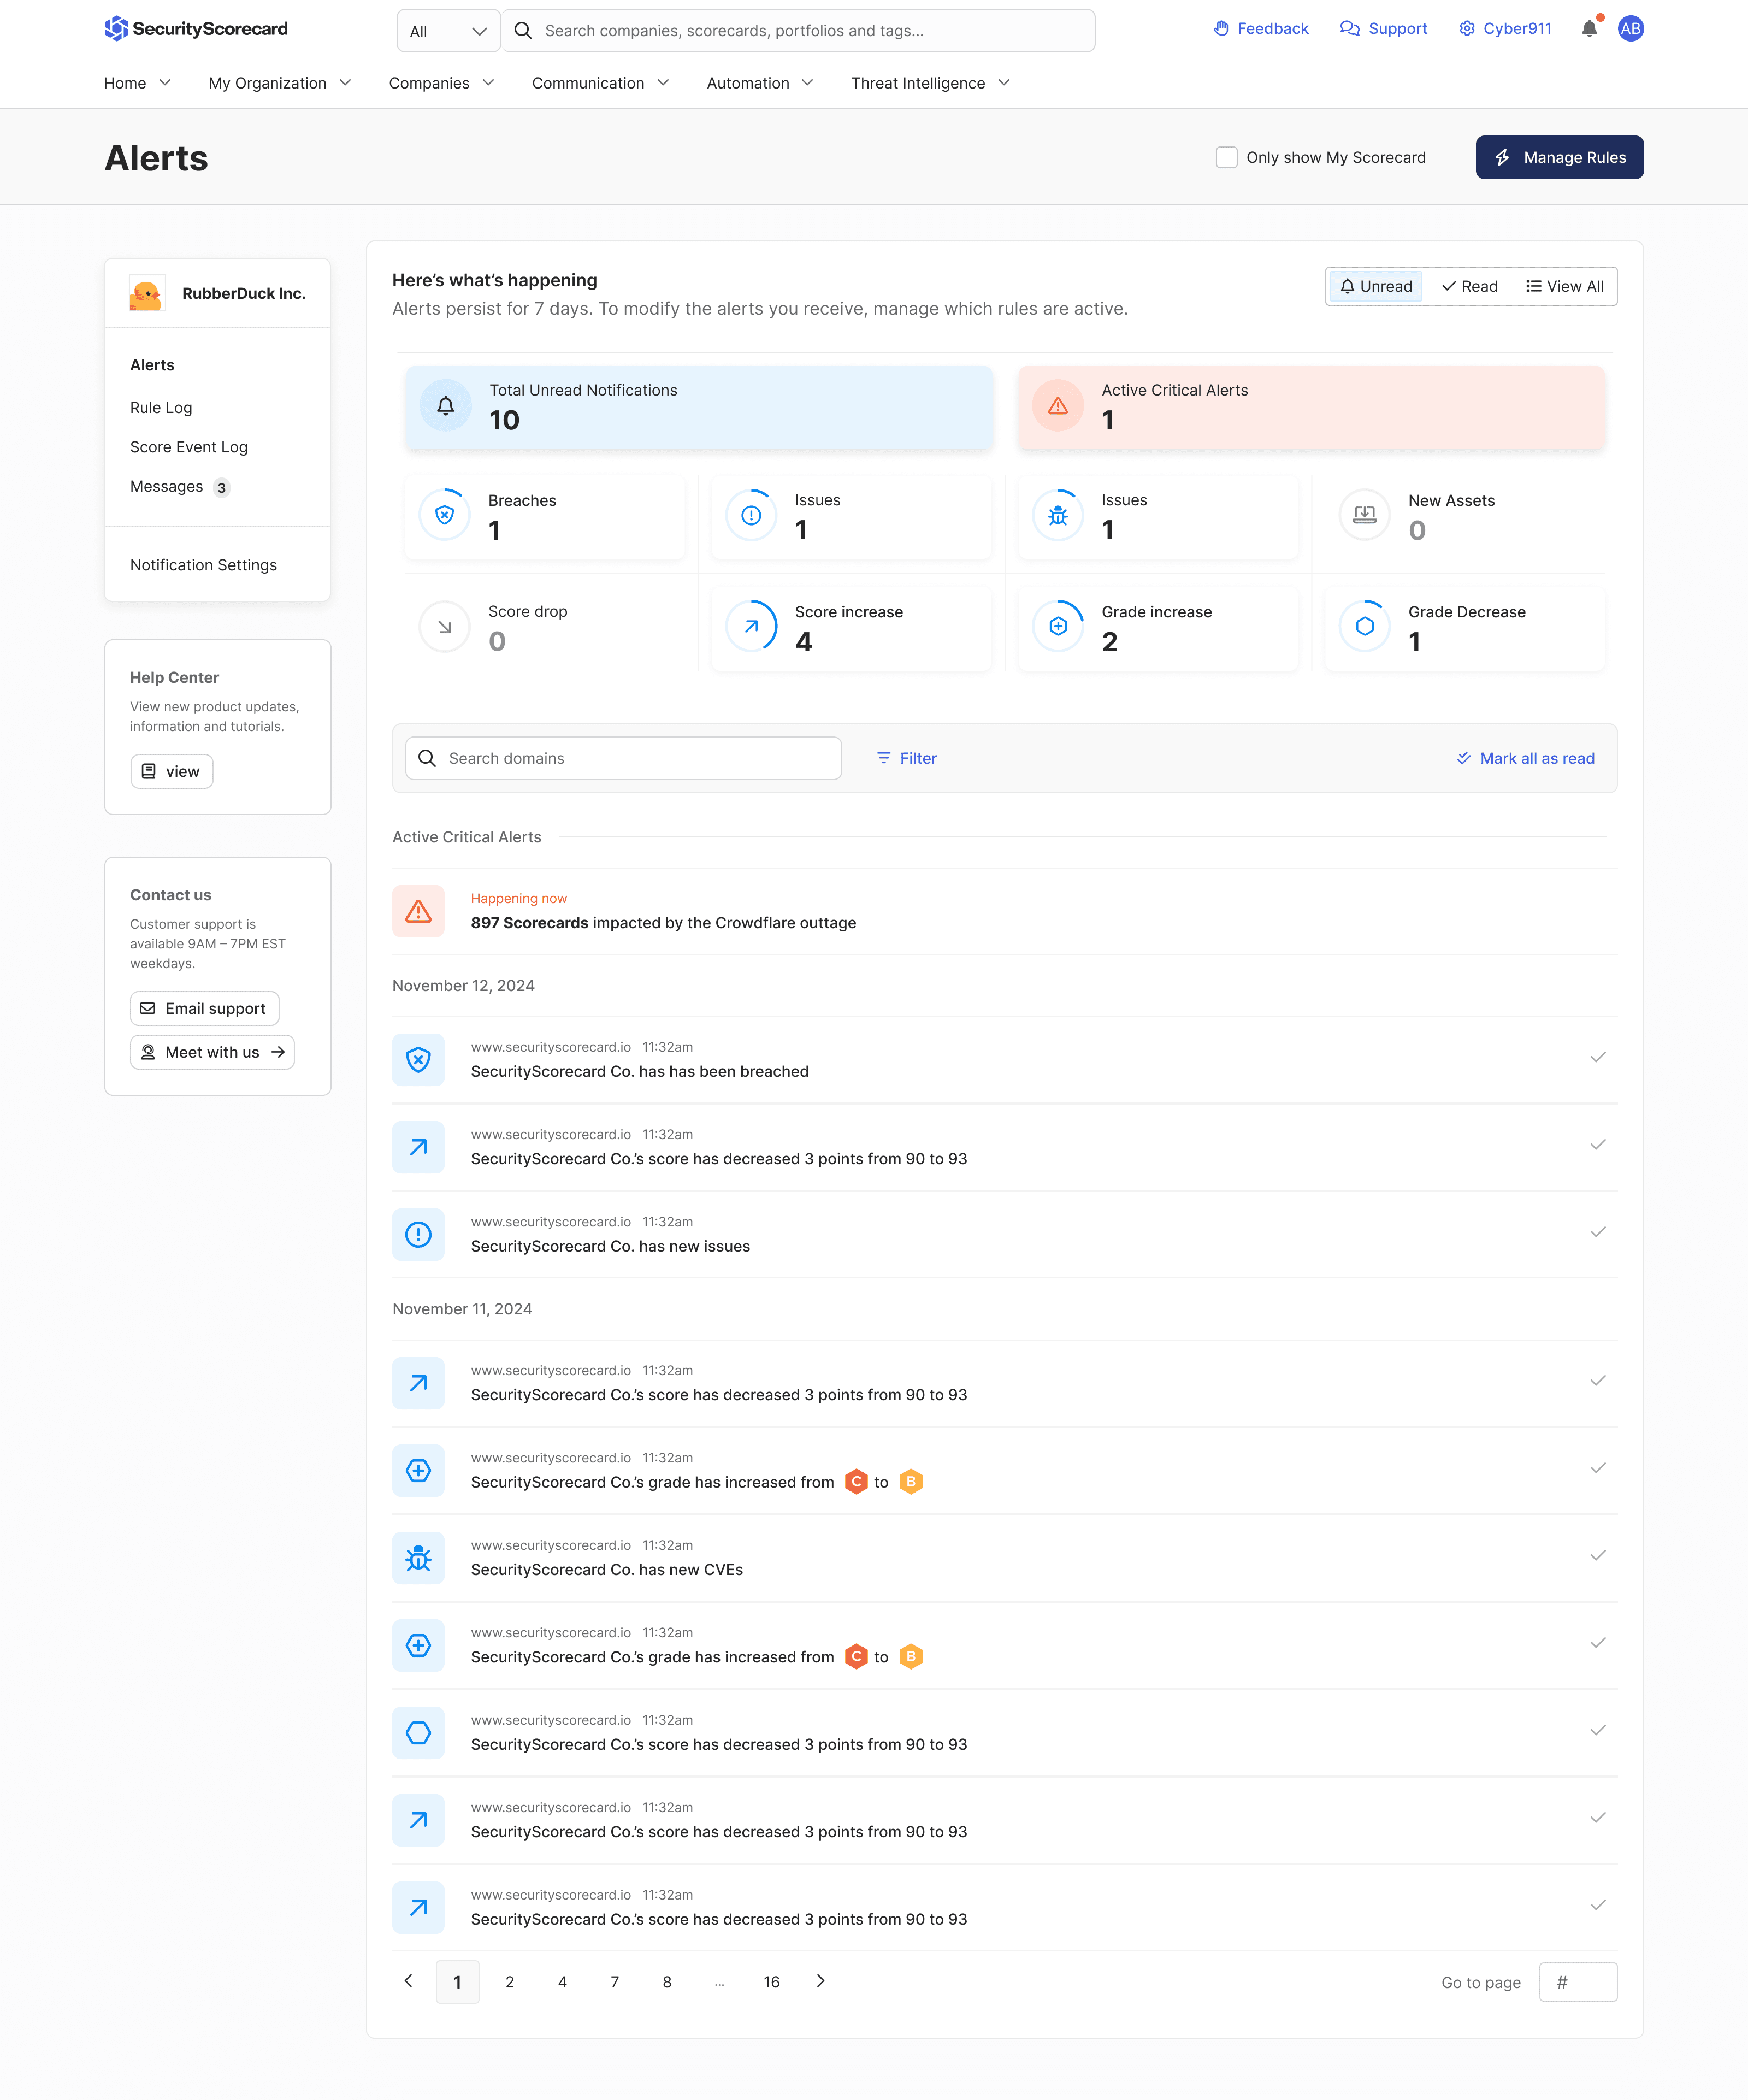
Task: Switch to Unread alerts view
Action: click(x=1376, y=287)
